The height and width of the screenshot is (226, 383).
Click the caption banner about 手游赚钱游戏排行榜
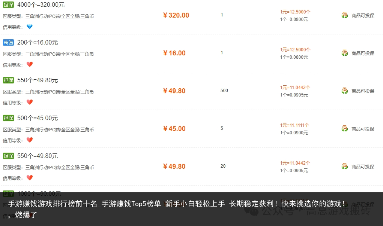(191, 209)
